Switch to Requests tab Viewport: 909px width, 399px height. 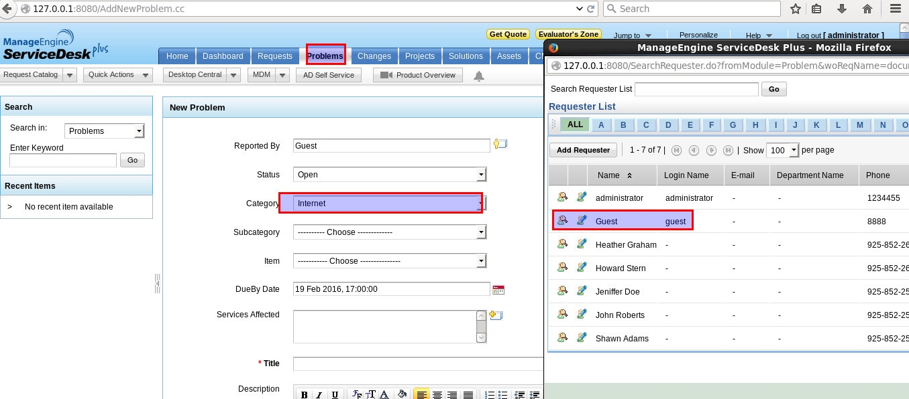[275, 56]
